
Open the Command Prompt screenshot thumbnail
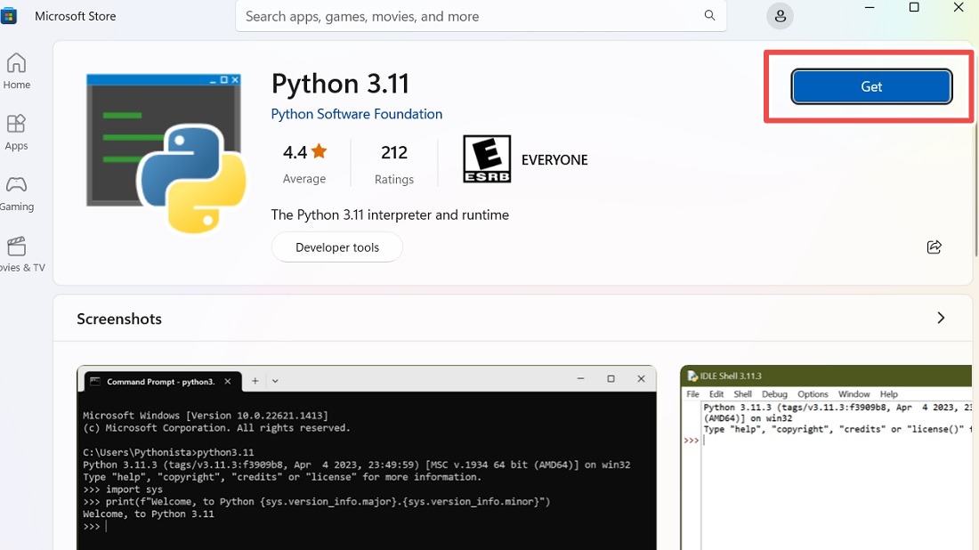(x=367, y=454)
